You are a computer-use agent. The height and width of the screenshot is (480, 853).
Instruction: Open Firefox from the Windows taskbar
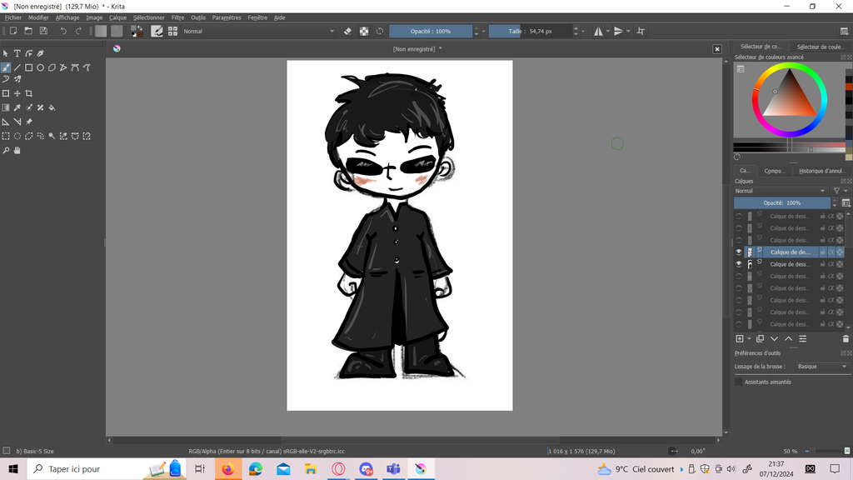pos(227,469)
